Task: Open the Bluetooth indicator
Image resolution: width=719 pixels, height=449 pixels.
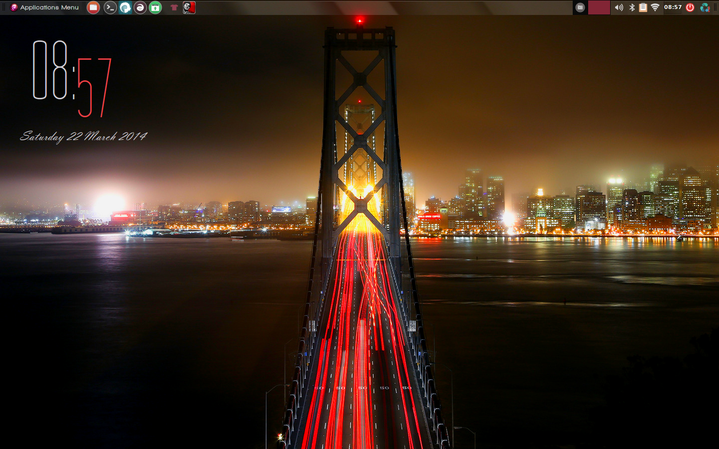Action: point(632,7)
